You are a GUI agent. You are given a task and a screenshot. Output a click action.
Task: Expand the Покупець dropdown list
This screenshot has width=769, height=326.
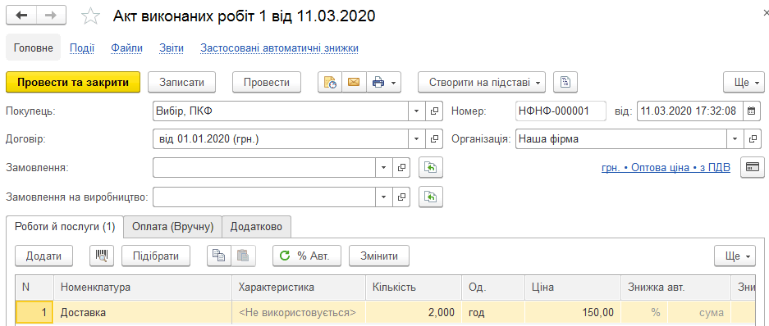(x=416, y=111)
